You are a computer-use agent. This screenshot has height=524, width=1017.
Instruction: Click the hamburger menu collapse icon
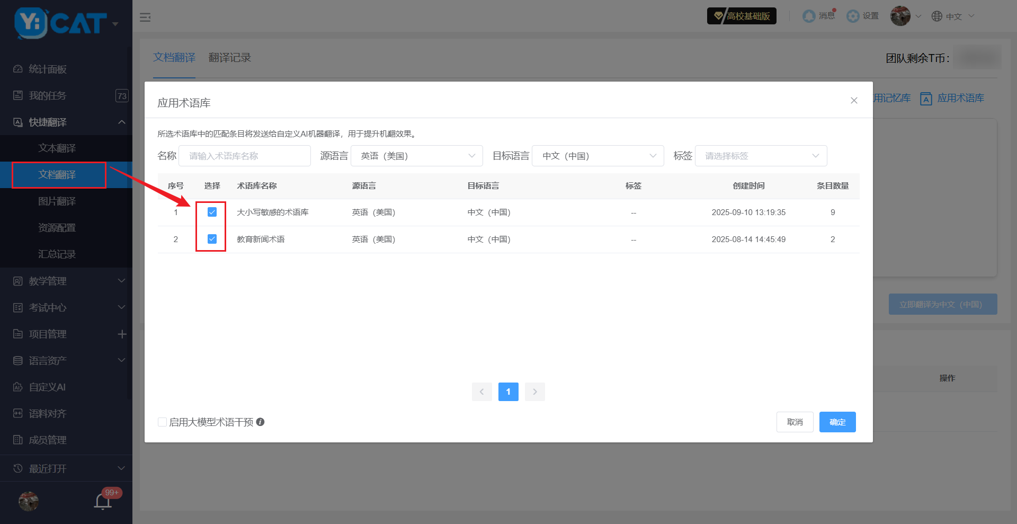tap(145, 17)
